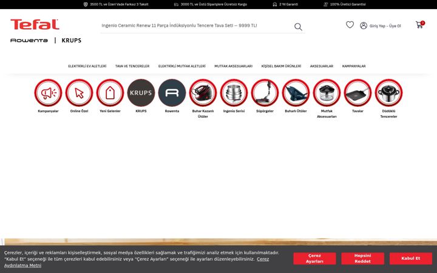
Task: Open Elektrikli Mutfak Aletleri menu
Action: tap(182, 66)
